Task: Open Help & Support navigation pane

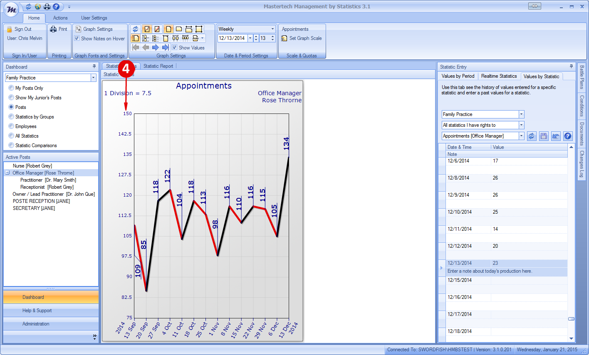Action: (51, 311)
